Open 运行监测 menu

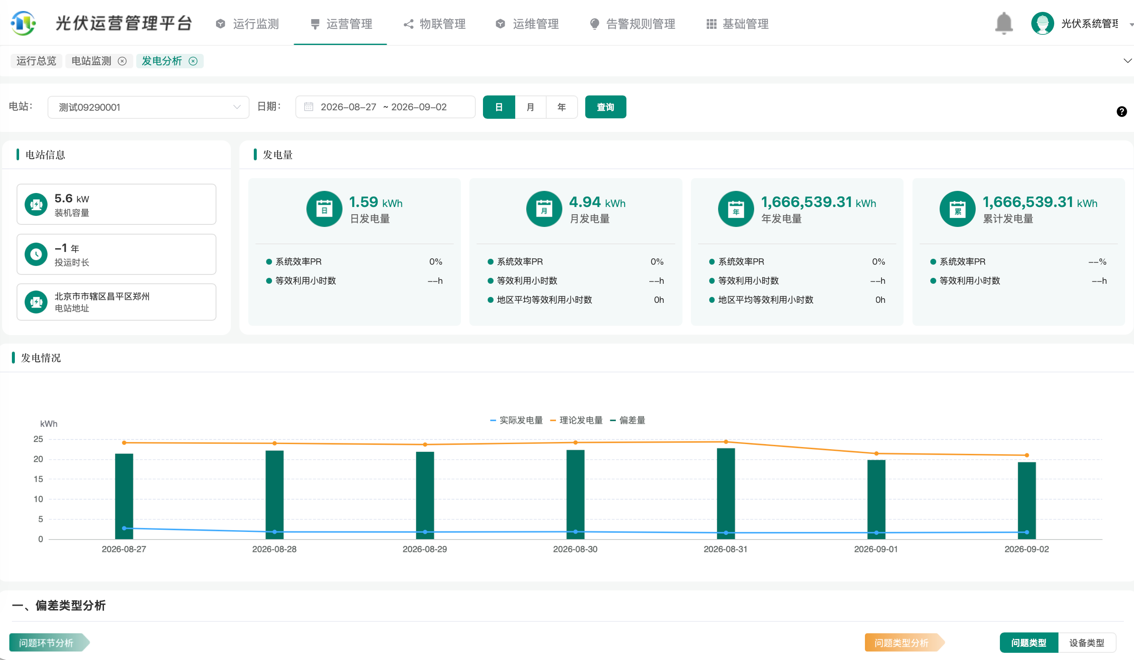point(247,24)
